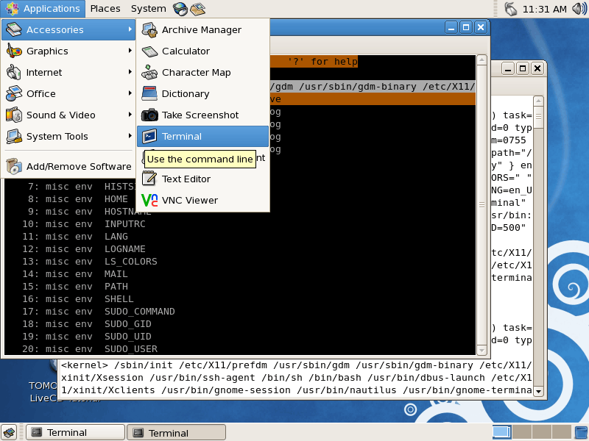The width and height of the screenshot is (589, 441).
Task: Open Text Editor
Action: (203, 179)
